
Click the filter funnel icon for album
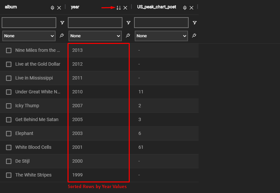(x=62, y=23)
